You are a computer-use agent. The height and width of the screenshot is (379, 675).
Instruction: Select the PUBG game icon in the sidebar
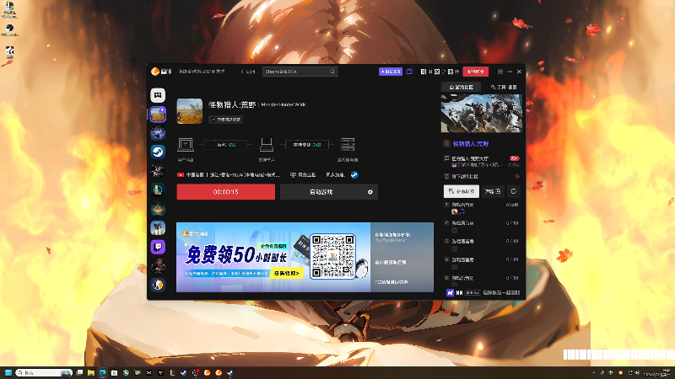coord(158,227)
